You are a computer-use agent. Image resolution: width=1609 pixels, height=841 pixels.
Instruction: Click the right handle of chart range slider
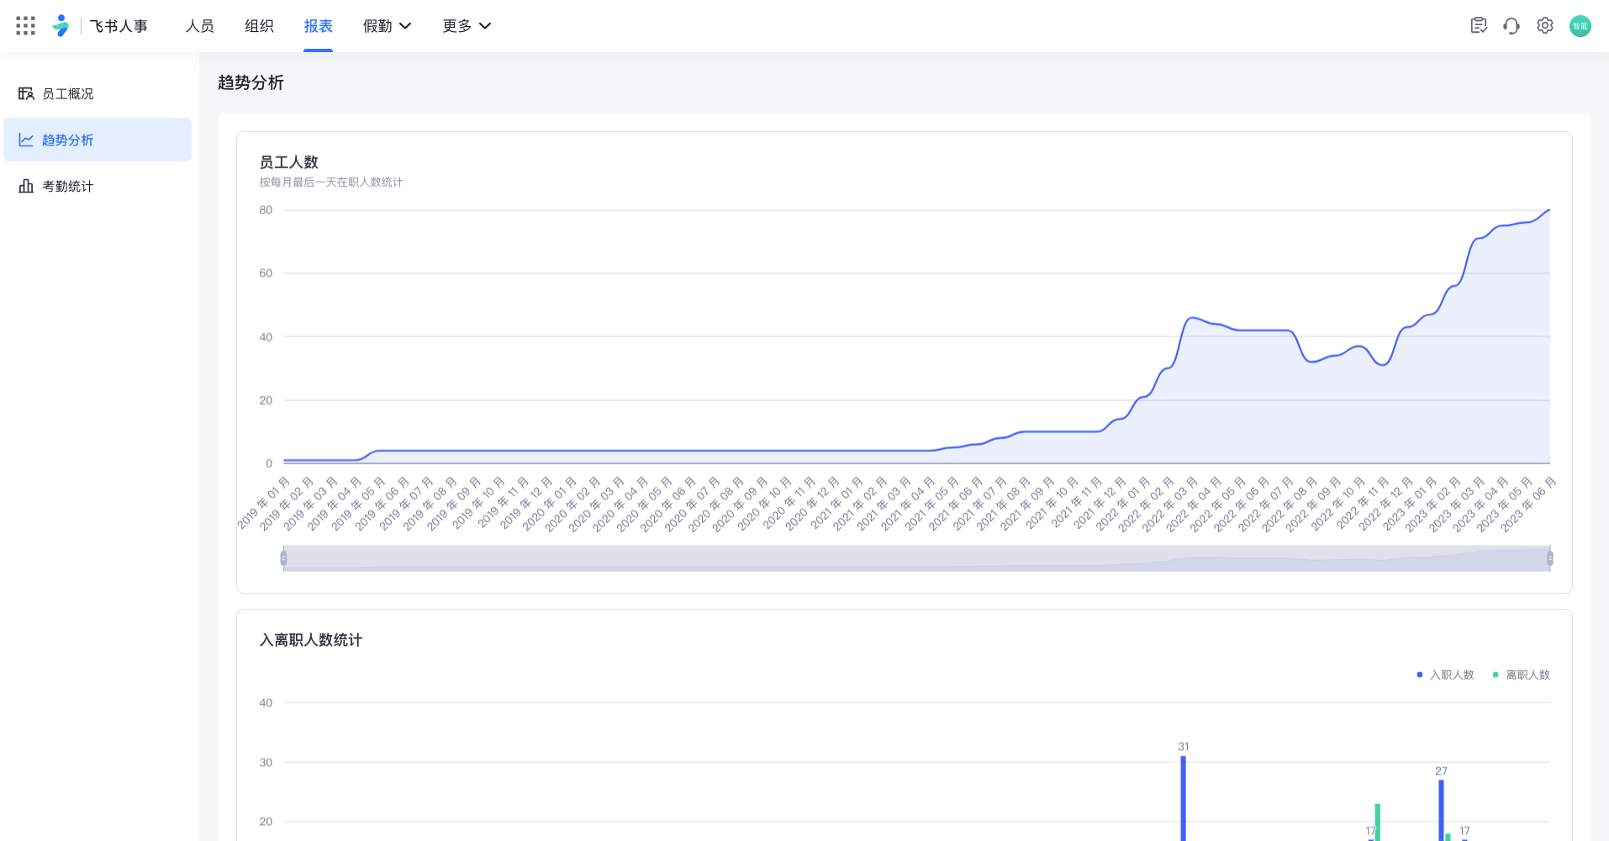[1550, 558]
